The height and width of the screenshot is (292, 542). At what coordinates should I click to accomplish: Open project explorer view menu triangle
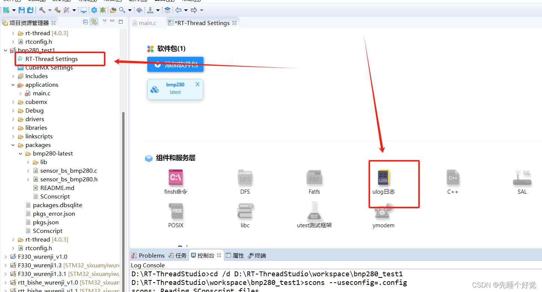coord(105,21)
